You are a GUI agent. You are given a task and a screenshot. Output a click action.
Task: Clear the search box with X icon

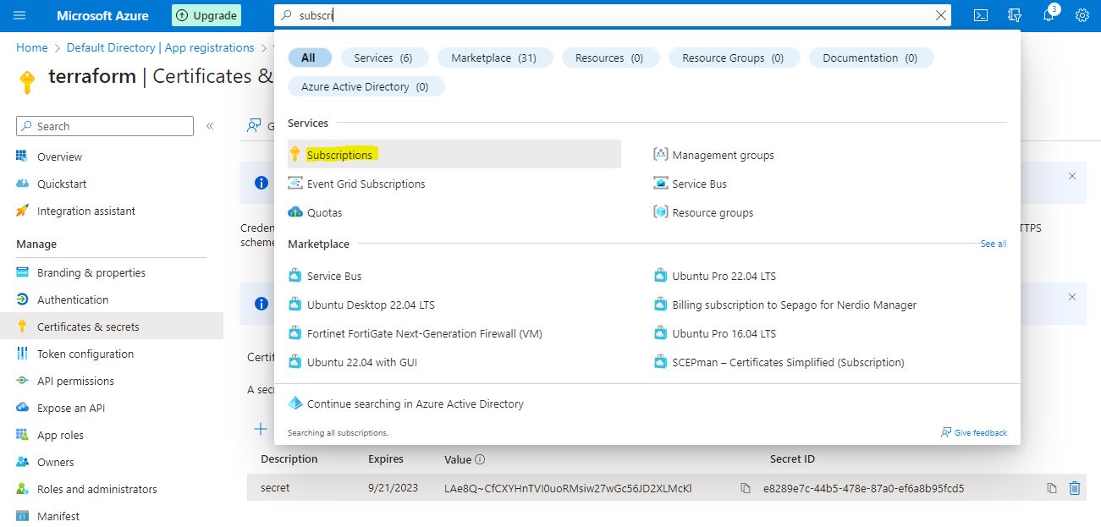click(x=940, y=15)
